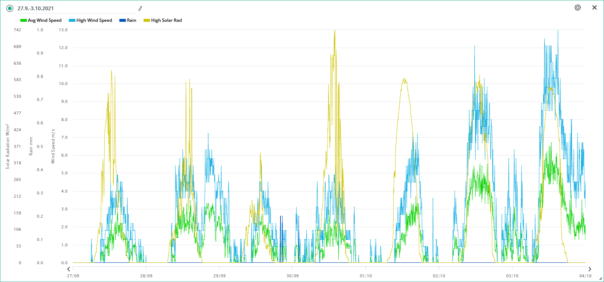
Task: Click the pencil icon to edit chart title
Action: pyautogui.click(x=140, y=8)
